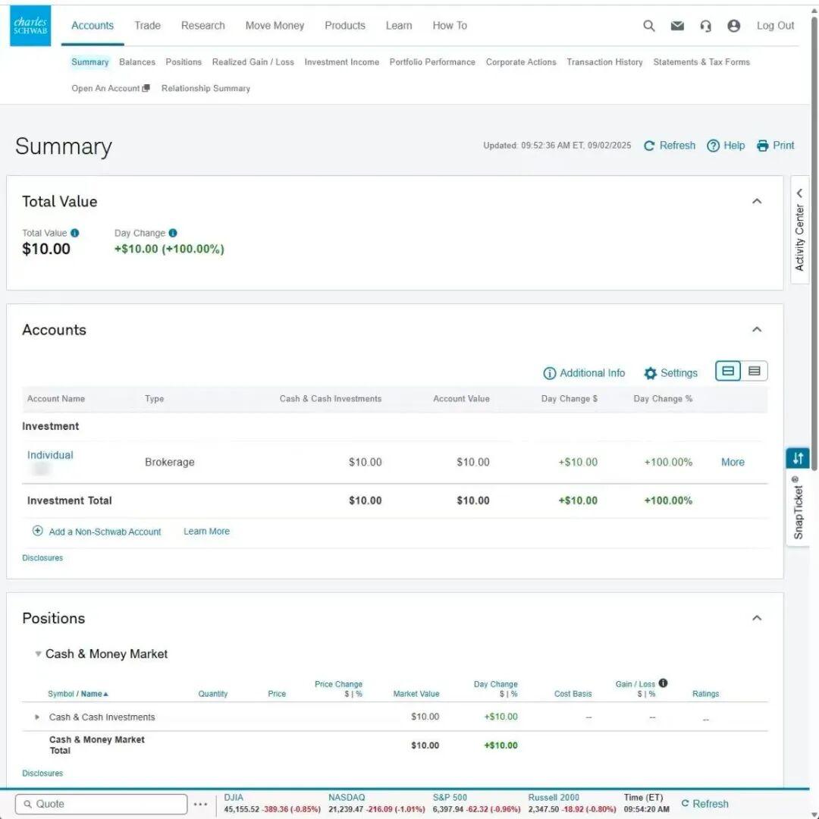Print the Summary page
This screenshot has height=819, width=819.
pos(775,146)
